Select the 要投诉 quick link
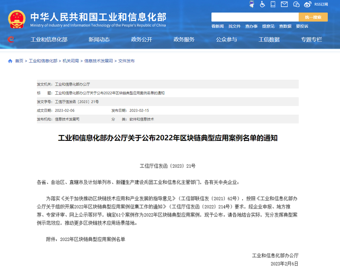Image resolution: width=340 pixels, height=275 pixels. (x=302, y=26)
